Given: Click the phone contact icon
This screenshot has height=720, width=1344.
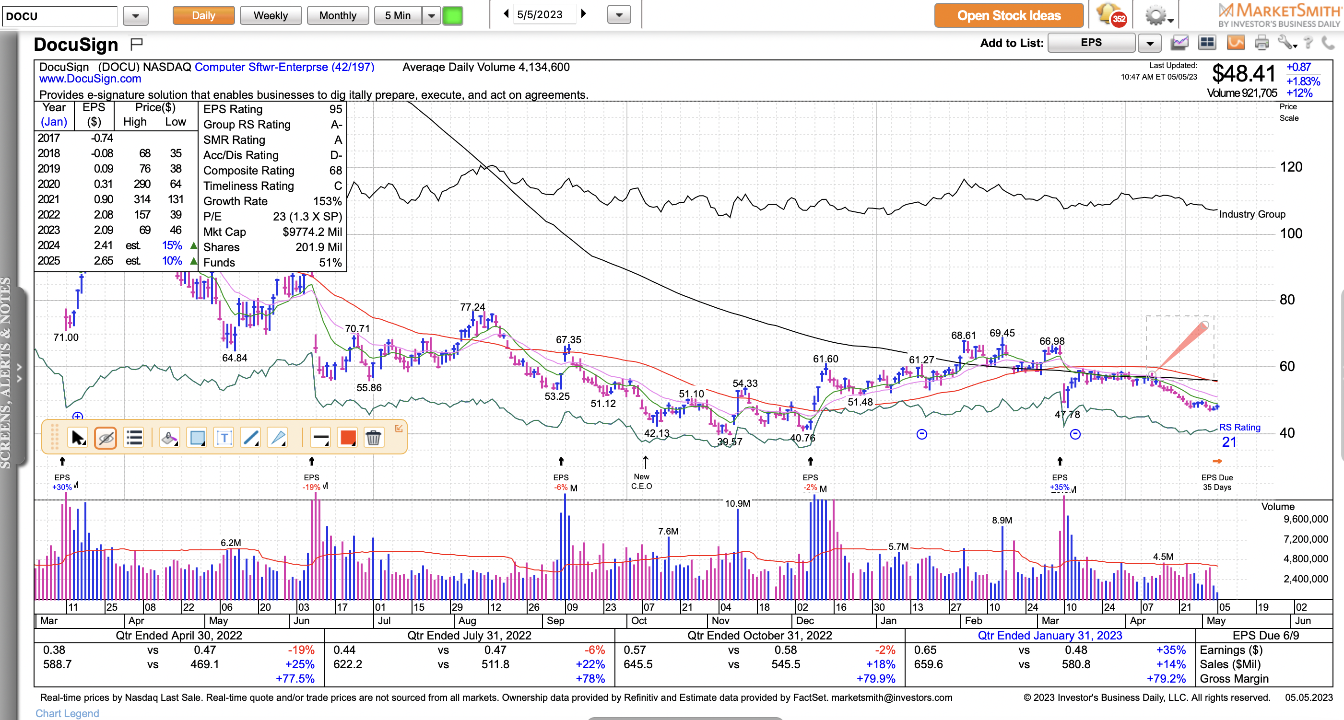Looking at the screenshot, I should coord(1329,43).
